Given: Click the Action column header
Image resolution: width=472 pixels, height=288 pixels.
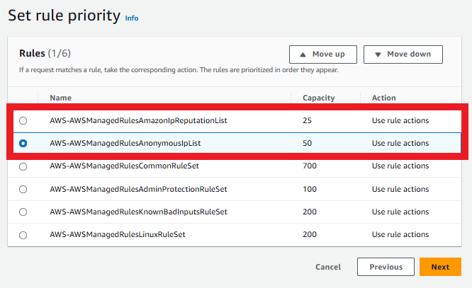Looking at the screenshot, I should (x=384, y=98).
